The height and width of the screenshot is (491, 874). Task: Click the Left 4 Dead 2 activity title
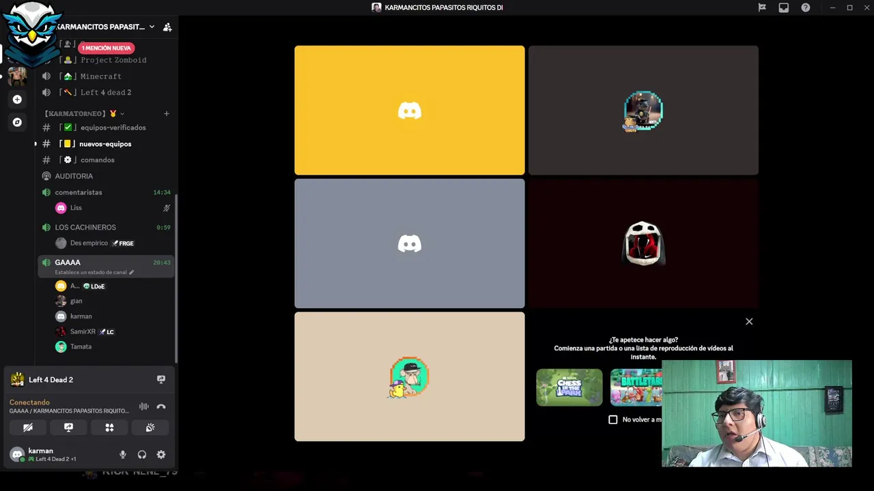pyautogui.click(x=51, y=380)
